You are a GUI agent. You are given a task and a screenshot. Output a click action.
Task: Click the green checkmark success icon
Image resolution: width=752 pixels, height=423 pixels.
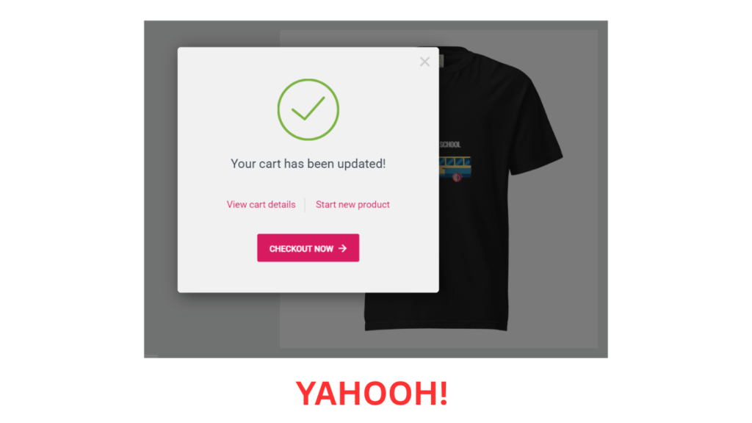click(x=308, y=109)
